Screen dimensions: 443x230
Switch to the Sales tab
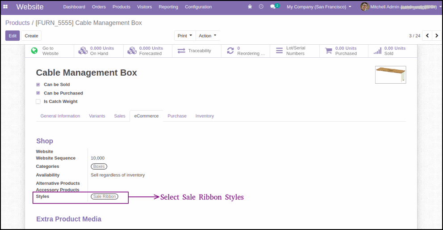(x=120, y=116)
